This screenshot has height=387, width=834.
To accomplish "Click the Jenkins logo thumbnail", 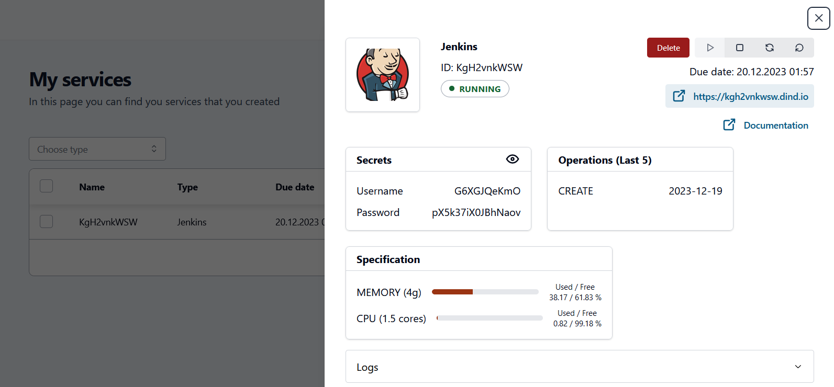I will coord(383,75).
